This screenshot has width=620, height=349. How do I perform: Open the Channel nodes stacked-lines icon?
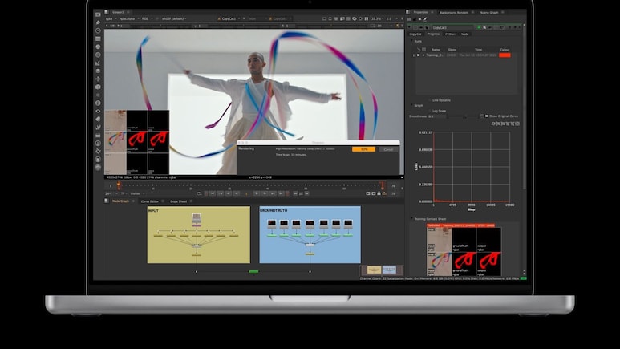click(98, 39)
